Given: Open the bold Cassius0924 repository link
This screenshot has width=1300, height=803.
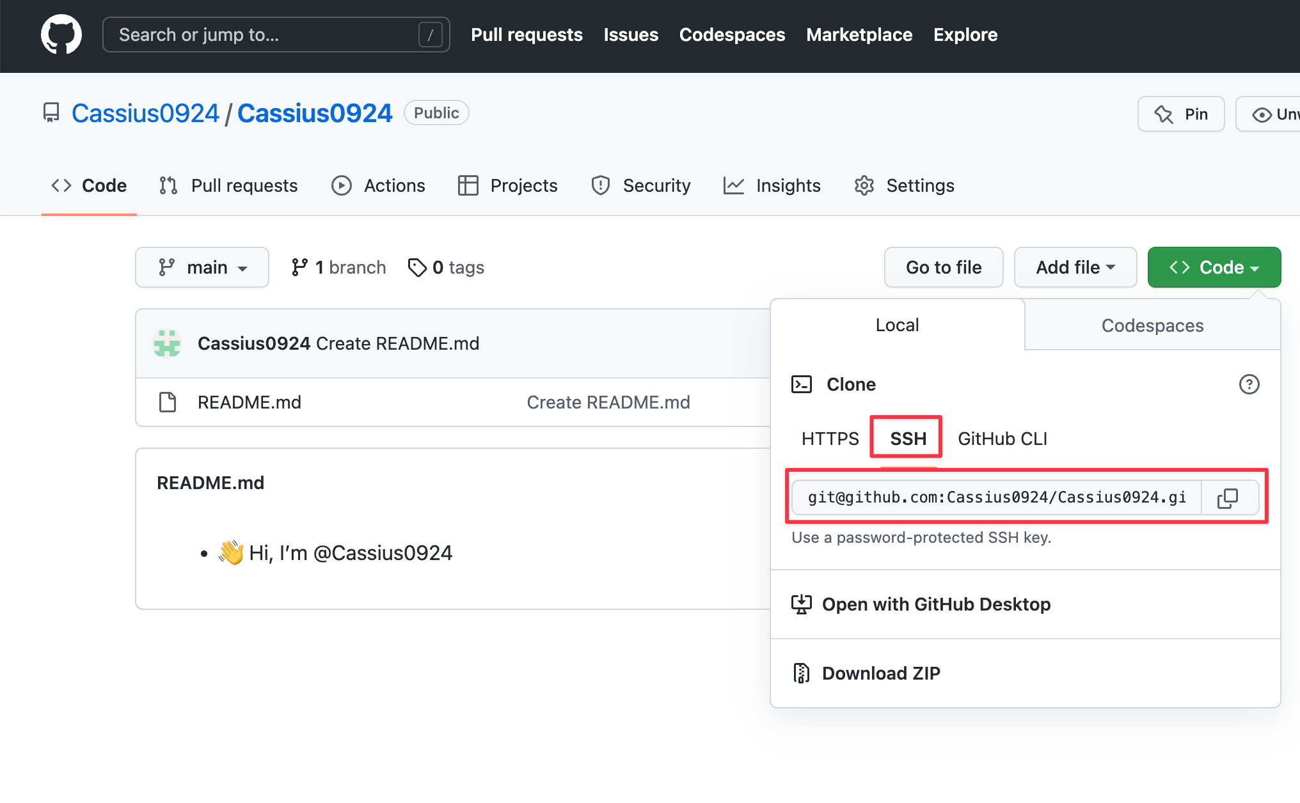Looking at the screenshot, I should click(x=315, y=113).
